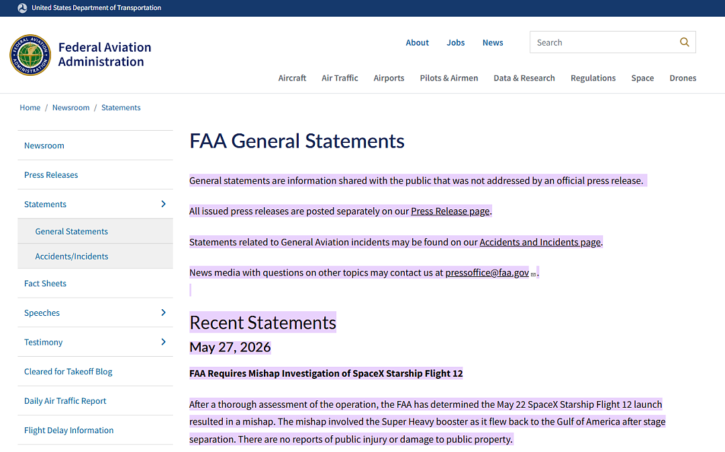Expand the Testimony sidebar chevron
725x452 pixels.
[x=163, y=341]
